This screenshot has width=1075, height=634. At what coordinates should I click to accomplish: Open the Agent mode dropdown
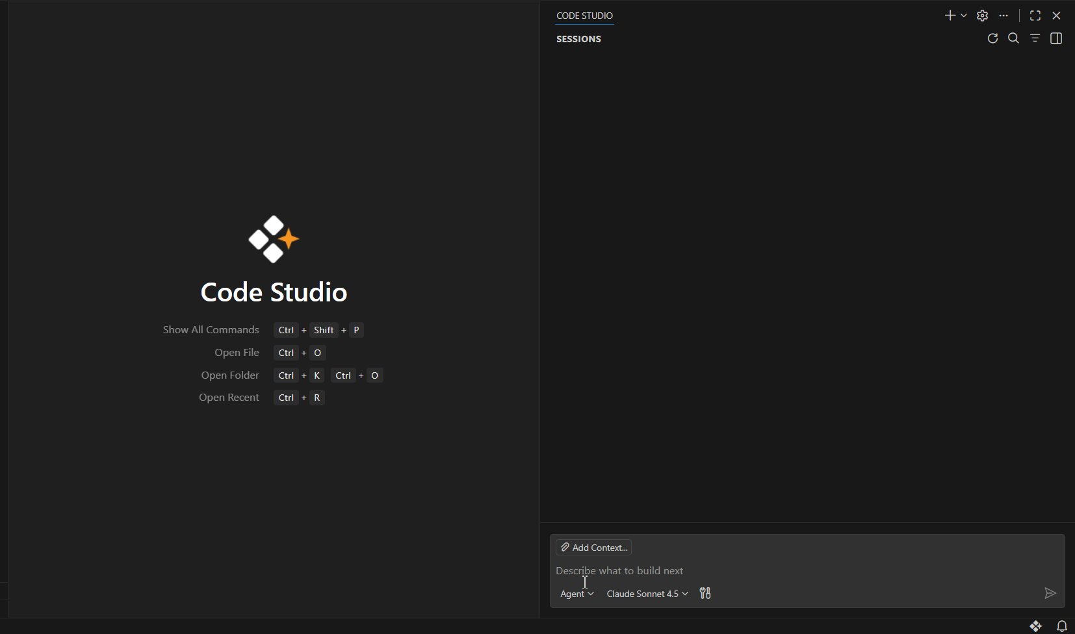tap(577, 594)
